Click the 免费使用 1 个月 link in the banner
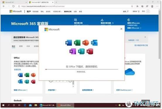162x109 pixels. click(x=133, y=40)
